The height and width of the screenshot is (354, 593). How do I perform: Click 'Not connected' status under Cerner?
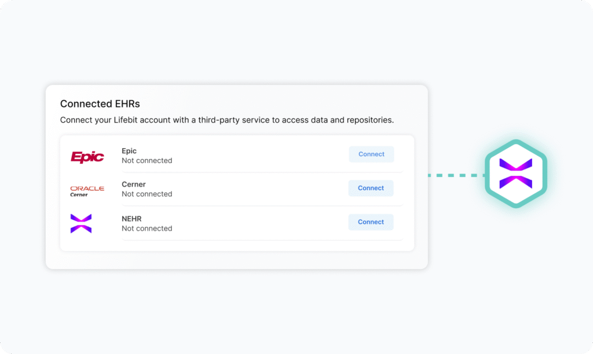(147, 194)
